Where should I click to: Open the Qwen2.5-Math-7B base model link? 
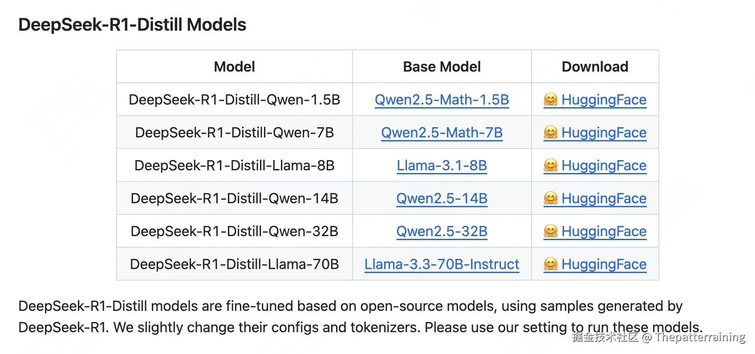pyautogui.click(x=442, y=133)
